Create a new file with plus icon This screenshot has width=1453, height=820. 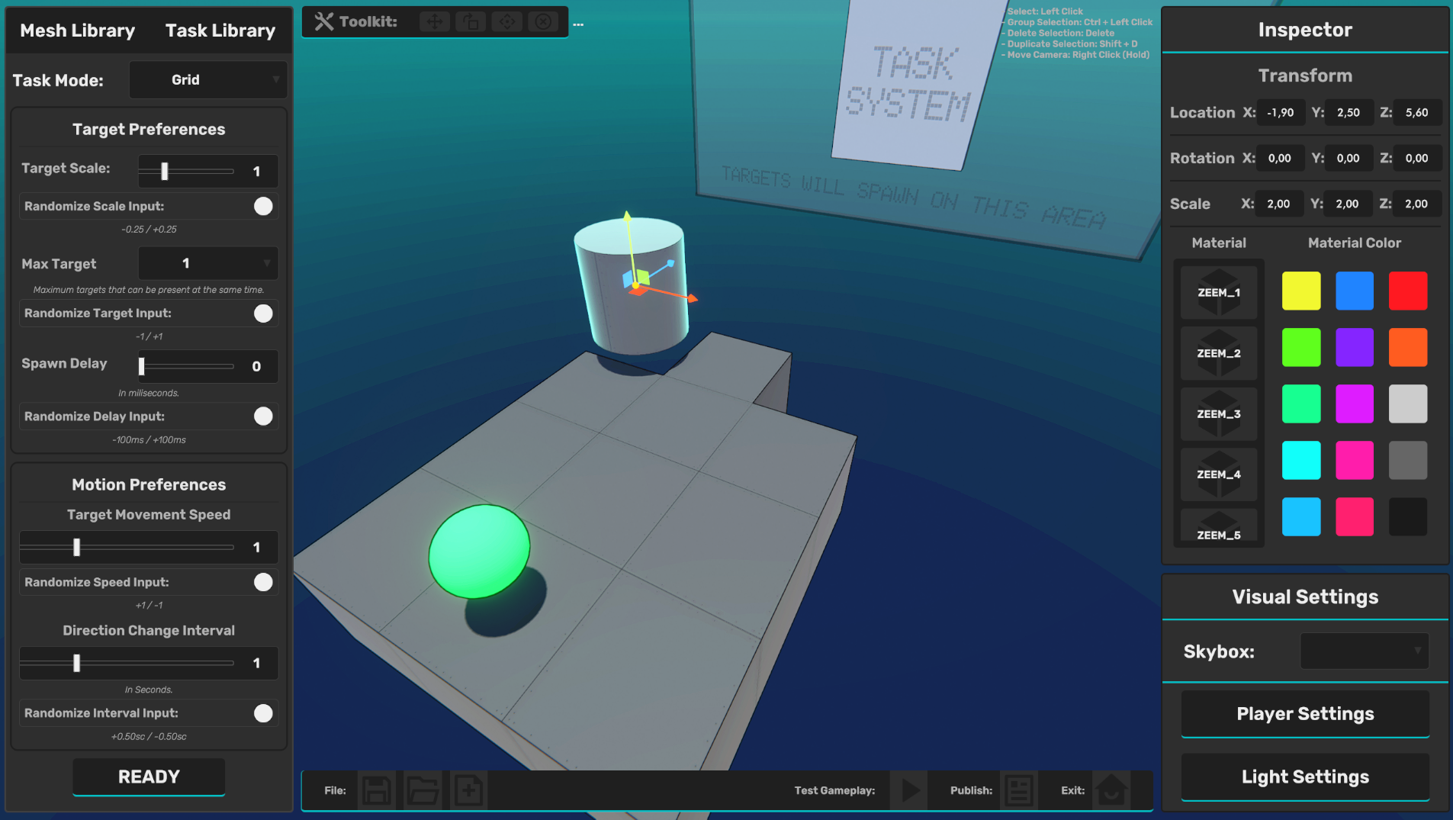tap(468, 790)
